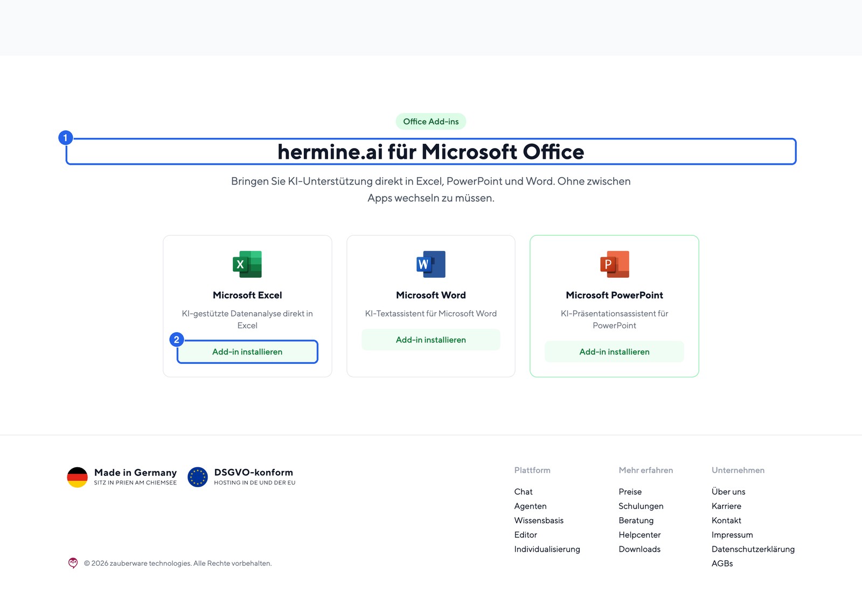Select the Microsoft Excel card title

[247, 295]
